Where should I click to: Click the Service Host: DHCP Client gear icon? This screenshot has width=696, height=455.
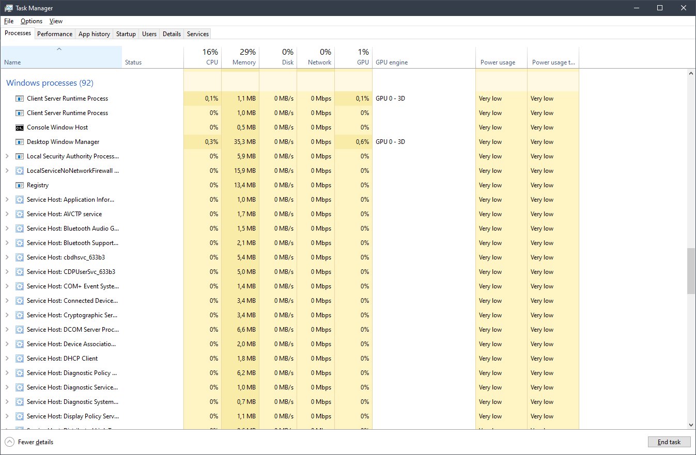19,359
